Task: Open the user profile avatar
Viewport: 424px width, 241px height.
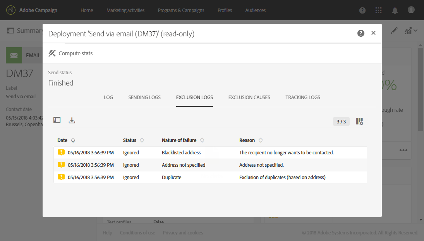Action: pos(411,10)
